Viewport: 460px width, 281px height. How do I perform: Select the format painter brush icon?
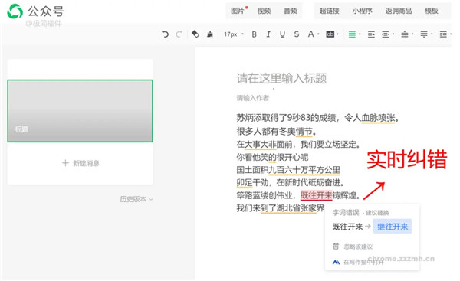(210, 34)
